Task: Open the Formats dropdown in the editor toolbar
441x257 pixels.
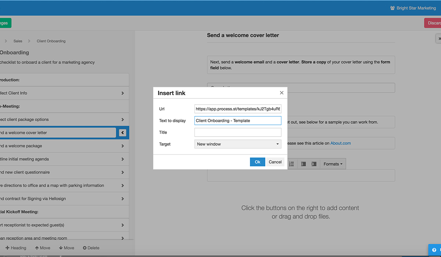Action: click(x=333, y=164)
